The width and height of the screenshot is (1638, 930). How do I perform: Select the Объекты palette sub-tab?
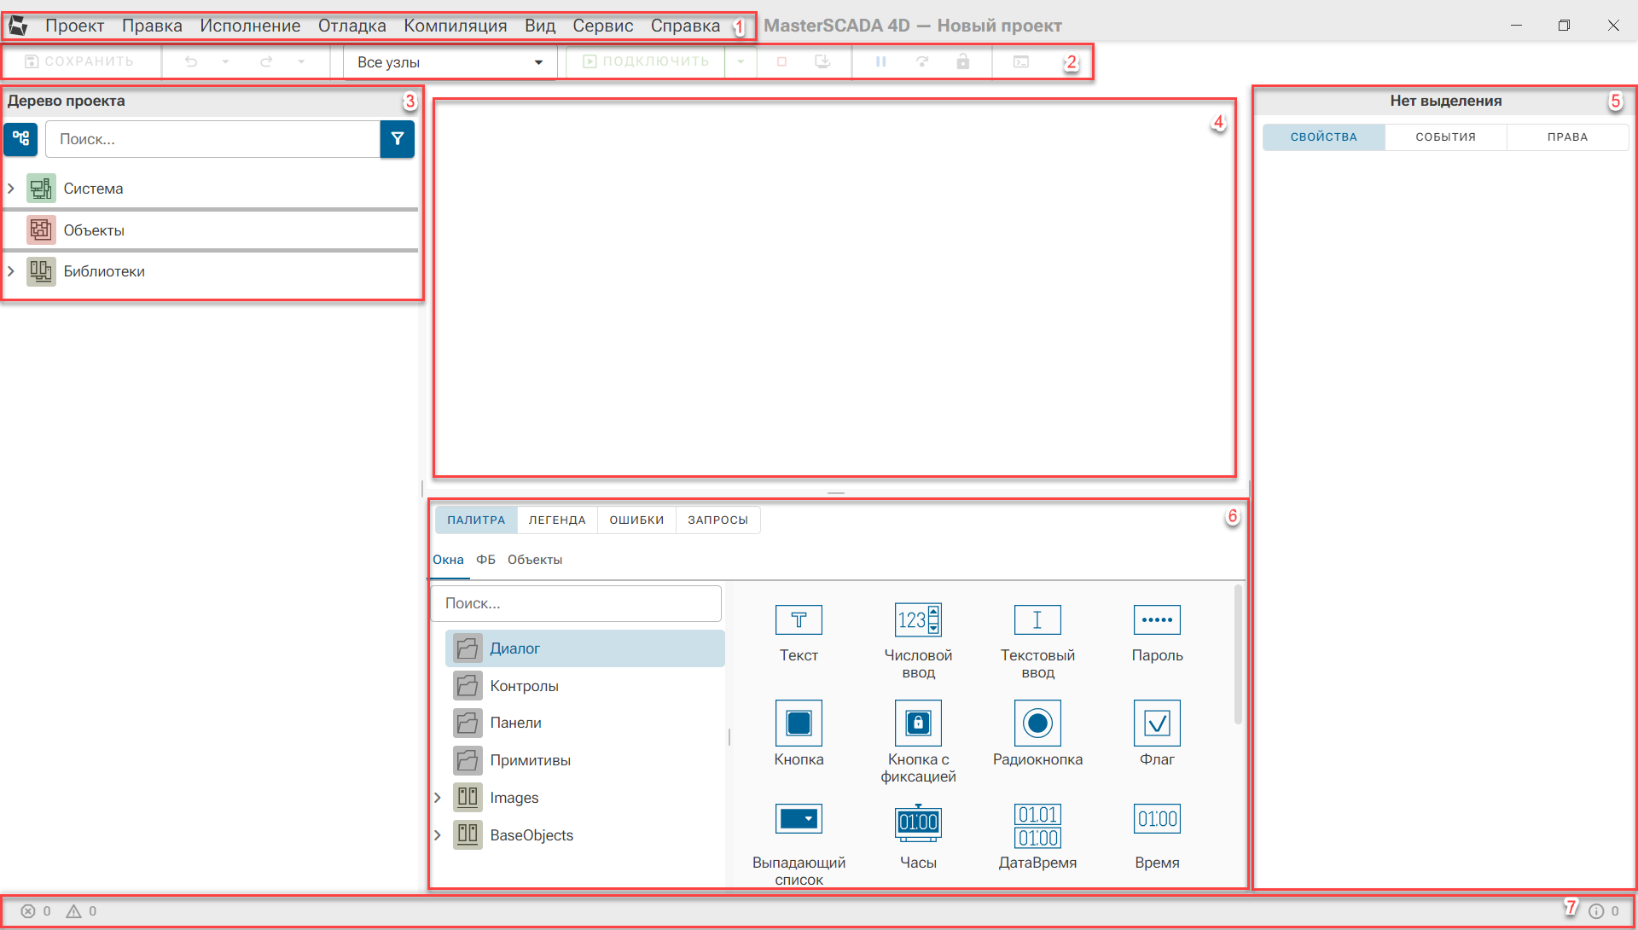(x=535, y=560)
